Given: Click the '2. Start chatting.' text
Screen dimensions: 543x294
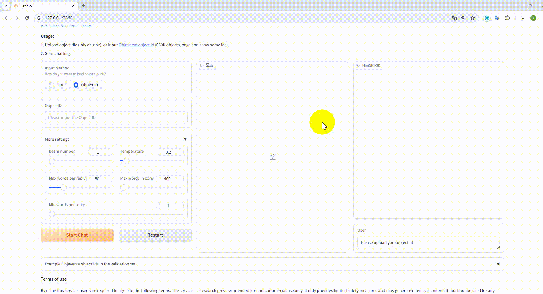Looking at the screenshot, I should pos(56,53).
